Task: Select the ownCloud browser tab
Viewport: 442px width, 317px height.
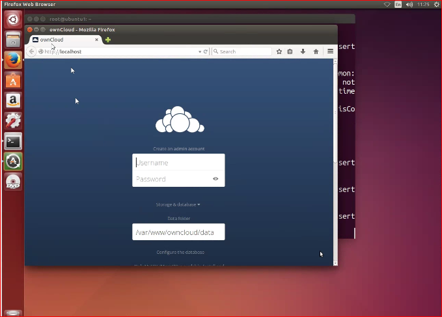Action: 66,40
